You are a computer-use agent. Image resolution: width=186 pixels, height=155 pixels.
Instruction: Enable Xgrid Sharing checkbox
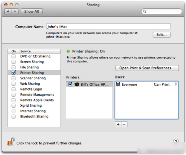click(x=14, y=105)
